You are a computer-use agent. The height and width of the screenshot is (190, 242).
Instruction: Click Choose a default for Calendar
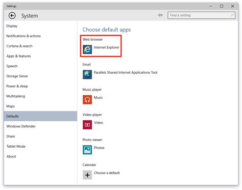pyautogui.click(x=107, y=173)
